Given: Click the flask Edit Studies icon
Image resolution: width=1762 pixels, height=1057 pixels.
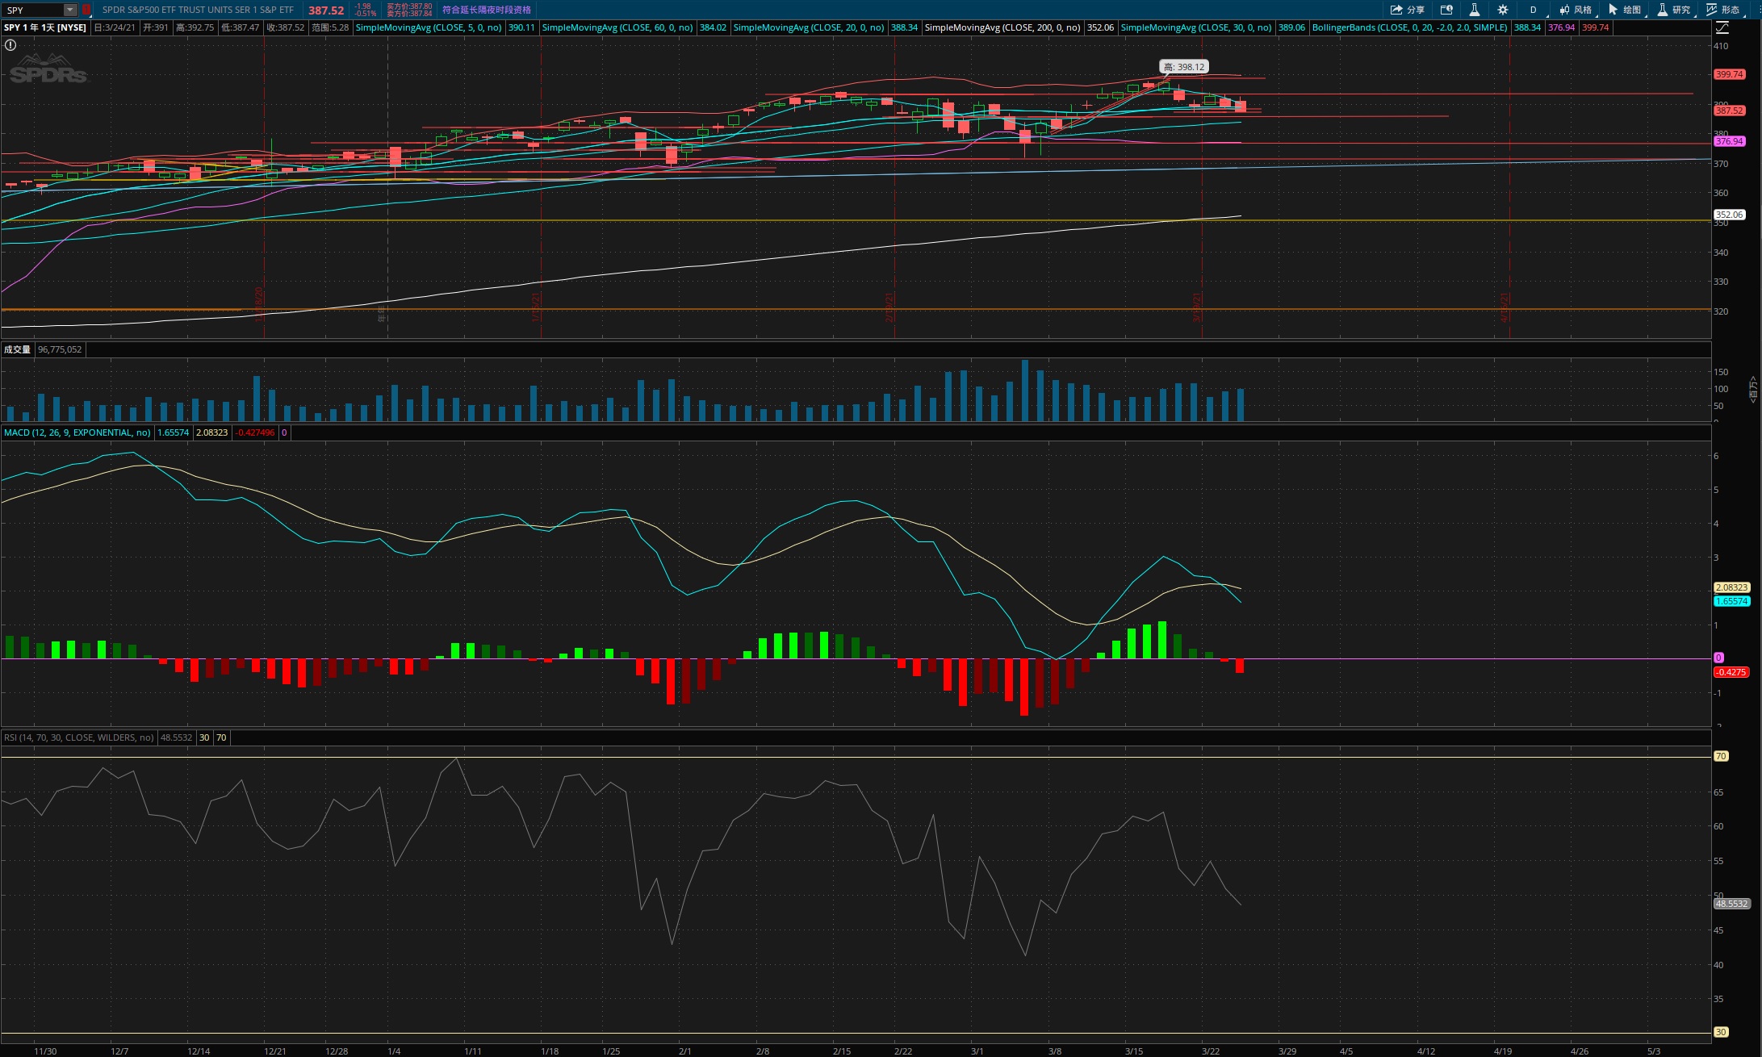Looking at the screenshot, I should click(1474, 10).
